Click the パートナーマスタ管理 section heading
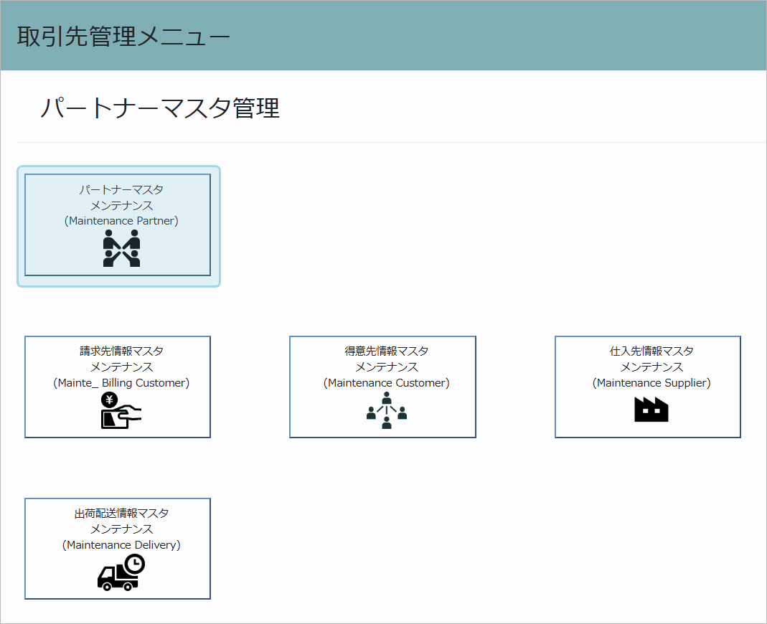The height and width of the screenshot is (624, 767). (160, 108)
